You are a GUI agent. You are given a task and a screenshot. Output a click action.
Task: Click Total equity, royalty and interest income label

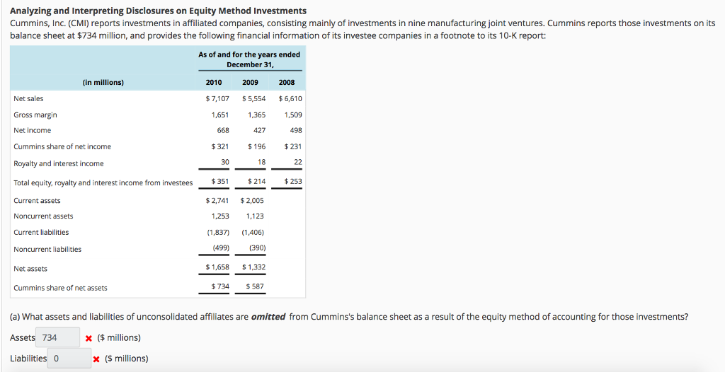coord(103,183)
